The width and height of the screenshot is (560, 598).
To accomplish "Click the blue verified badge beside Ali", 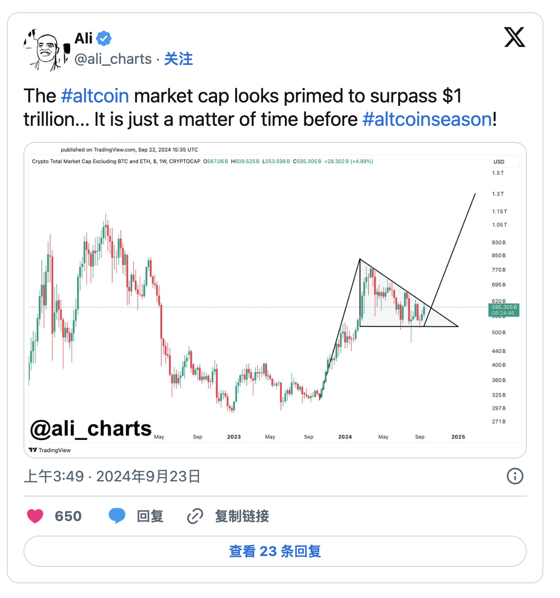I will 103,38.
